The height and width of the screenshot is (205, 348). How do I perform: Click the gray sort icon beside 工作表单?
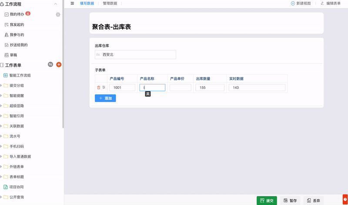pyautogui.click(x=50, y=64)
